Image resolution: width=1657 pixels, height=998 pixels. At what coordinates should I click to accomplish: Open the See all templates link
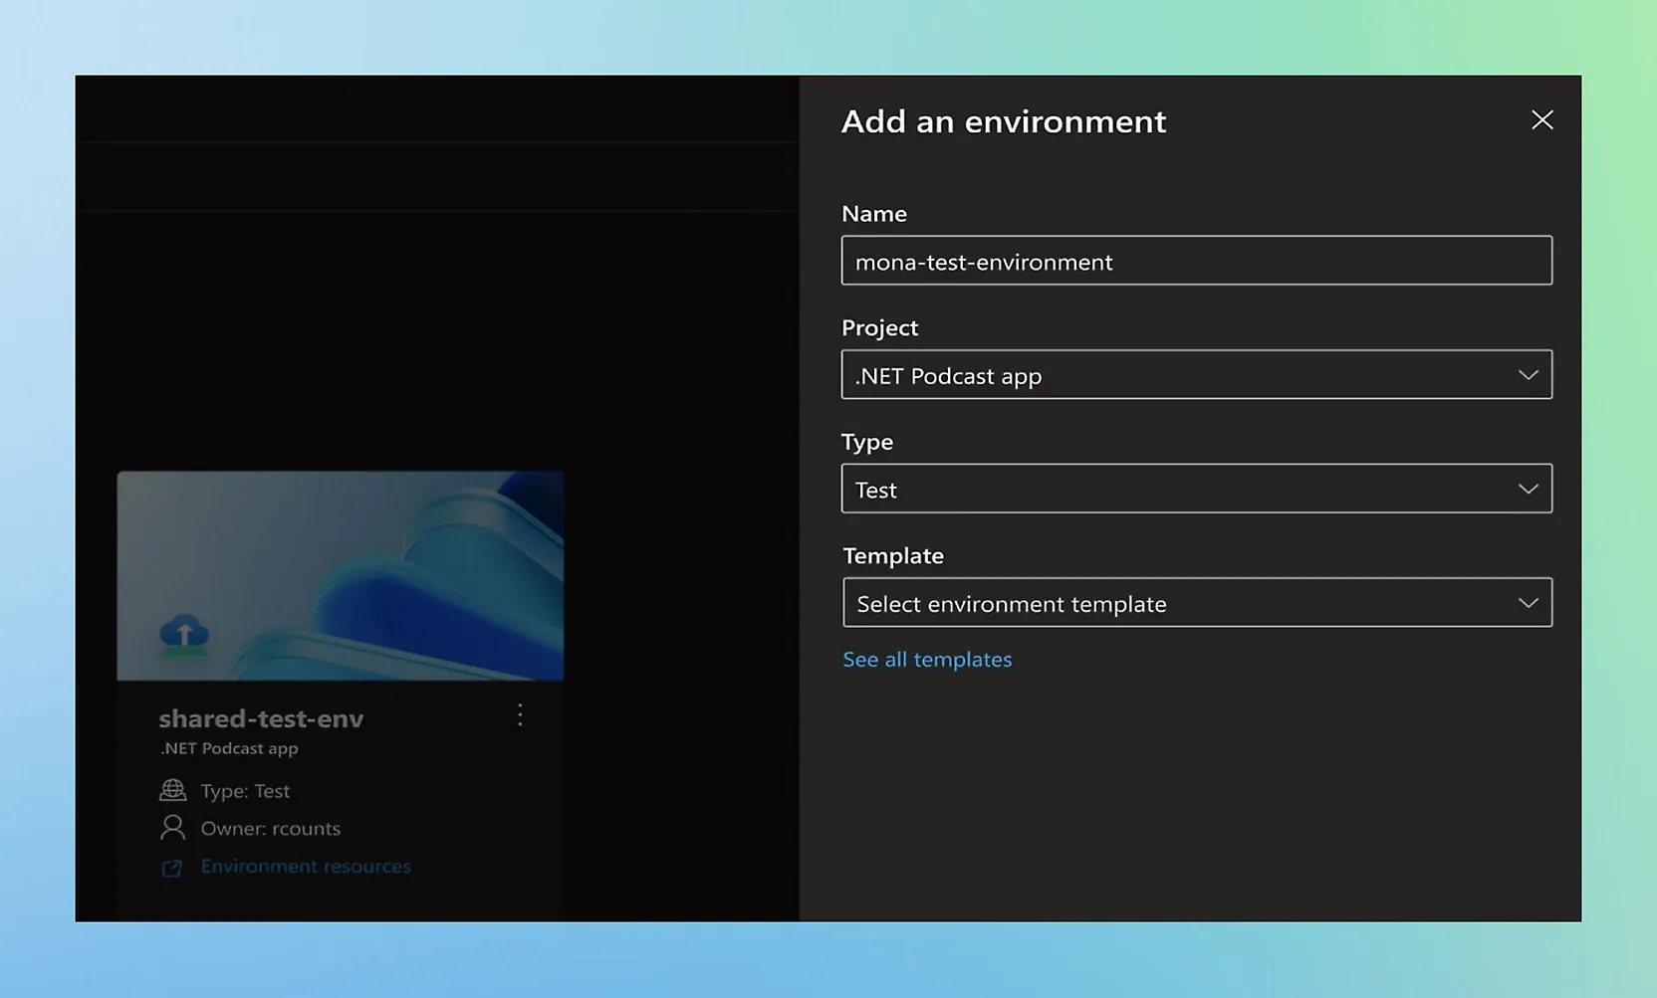click(926, 660)
